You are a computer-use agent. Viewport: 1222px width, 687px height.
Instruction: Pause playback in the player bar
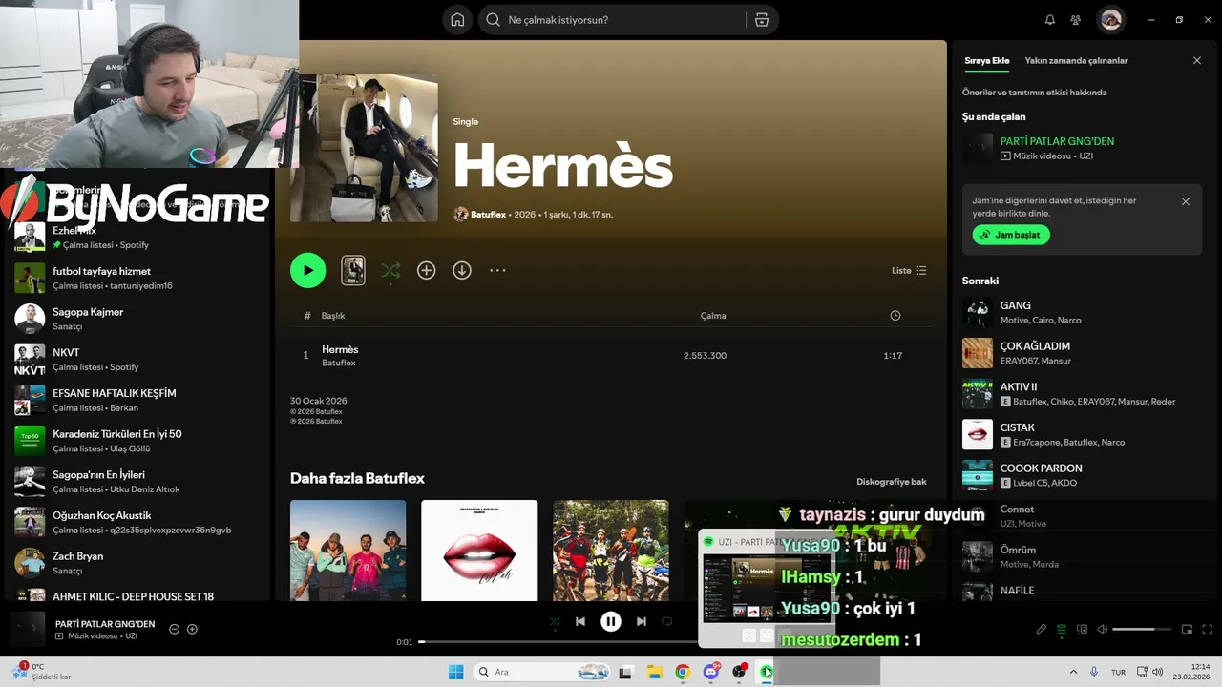point(611,622)
